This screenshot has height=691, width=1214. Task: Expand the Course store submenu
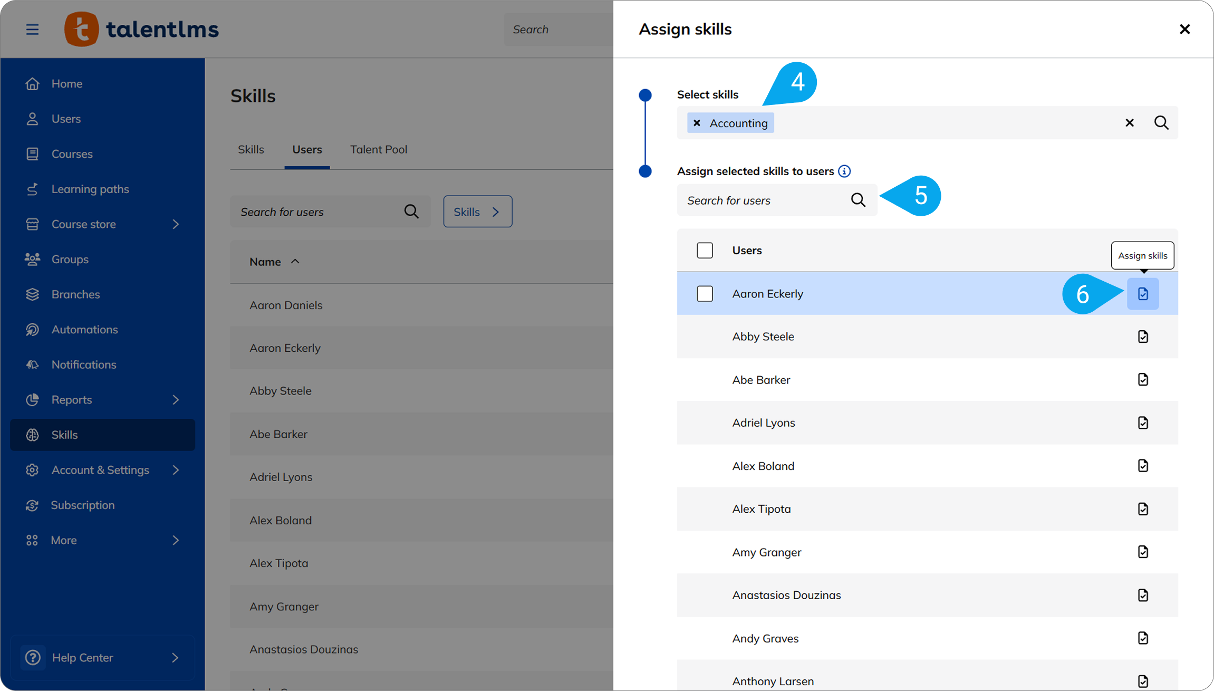click(176, 224)
